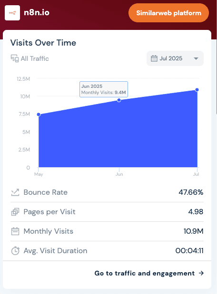This screenshot has height=294, width=217.
Task: Click the Monthly Visits label
Action: tap(48, 231)
